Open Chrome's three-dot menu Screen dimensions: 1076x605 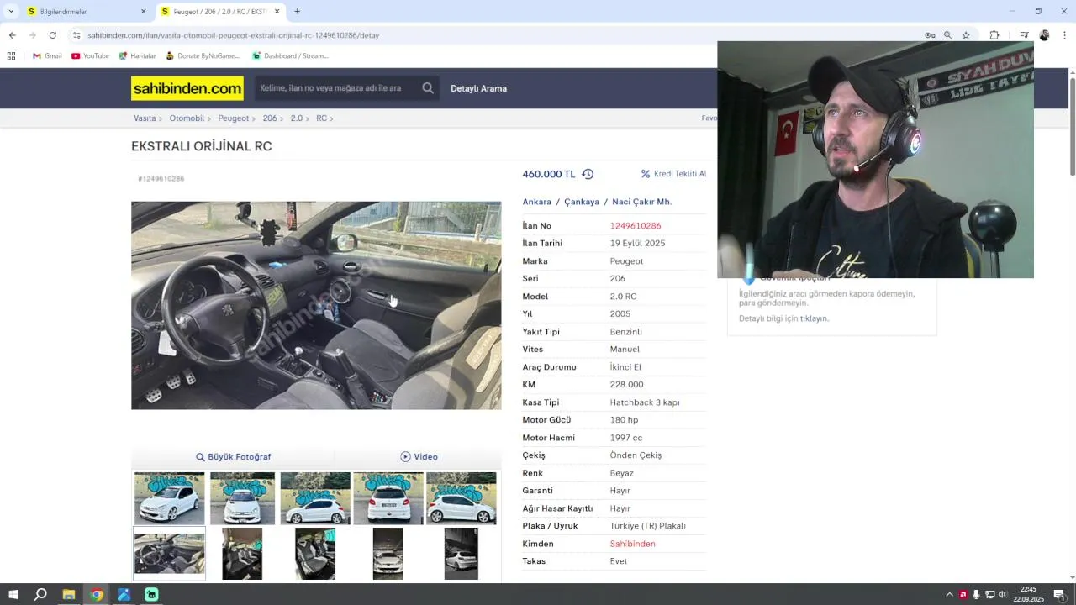(x=1064, y=35)
